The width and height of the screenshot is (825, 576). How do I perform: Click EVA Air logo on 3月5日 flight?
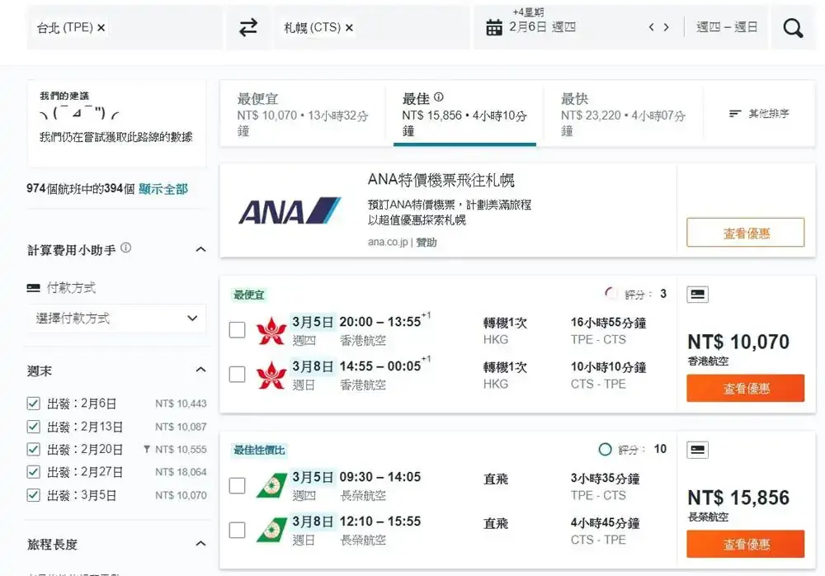pyautogui.click(x=271, y=485)
